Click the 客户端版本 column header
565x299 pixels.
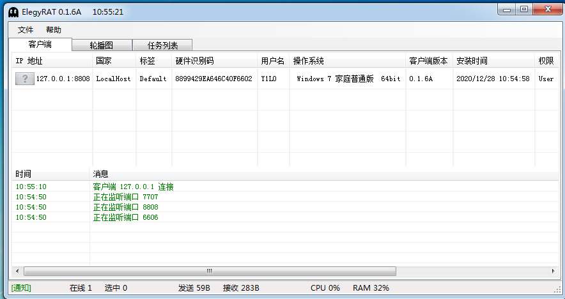[x=430, y=61]
